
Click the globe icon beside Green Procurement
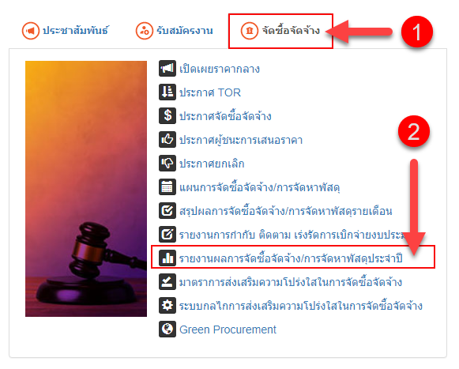click(167, 329)
